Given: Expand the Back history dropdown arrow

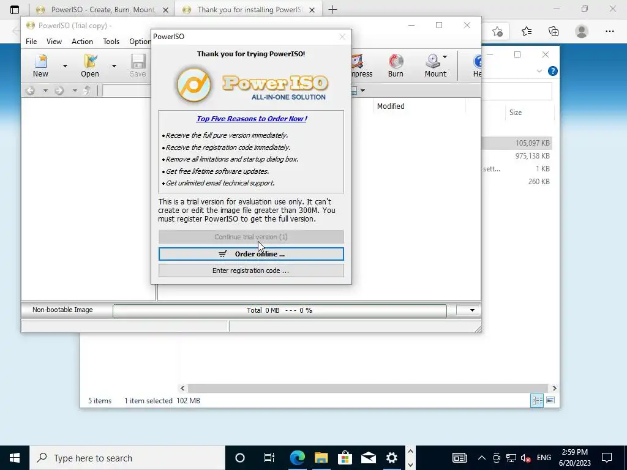Looking at the screenshot, I should coord(45,91).
